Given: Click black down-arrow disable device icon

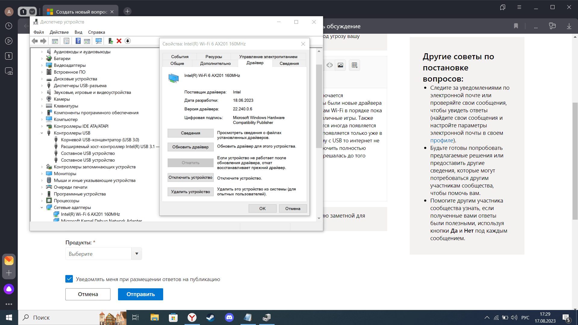Looking at the screenshot, I should 128,41.
